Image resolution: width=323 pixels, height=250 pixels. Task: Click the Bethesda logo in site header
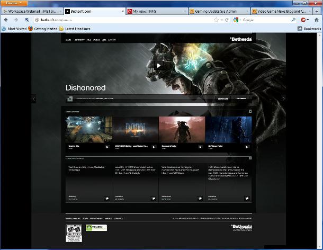[240, 39]
